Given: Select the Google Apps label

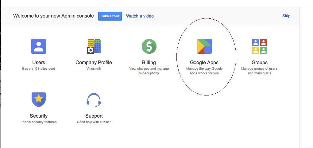Looking at the screenshot, I should pos(204,63).
